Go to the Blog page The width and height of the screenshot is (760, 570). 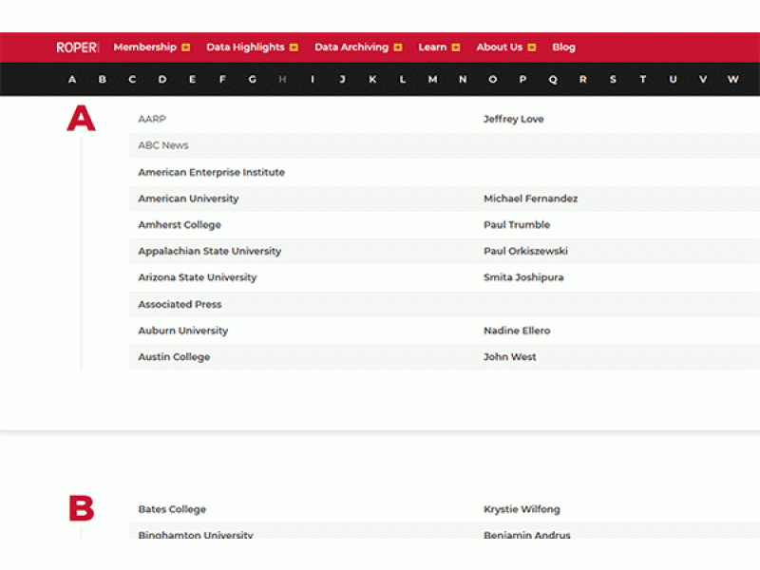563,47
